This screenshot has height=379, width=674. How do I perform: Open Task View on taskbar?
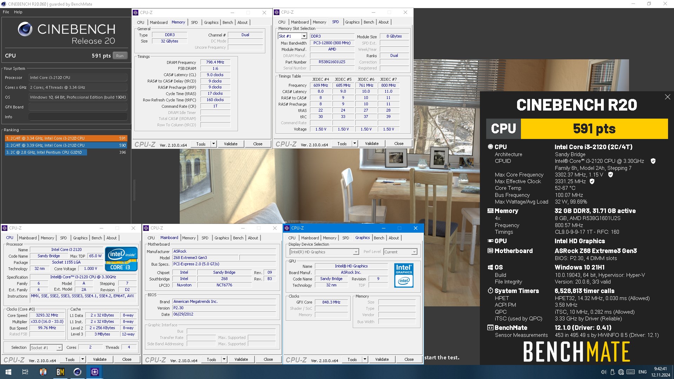(x=25, y=372)
